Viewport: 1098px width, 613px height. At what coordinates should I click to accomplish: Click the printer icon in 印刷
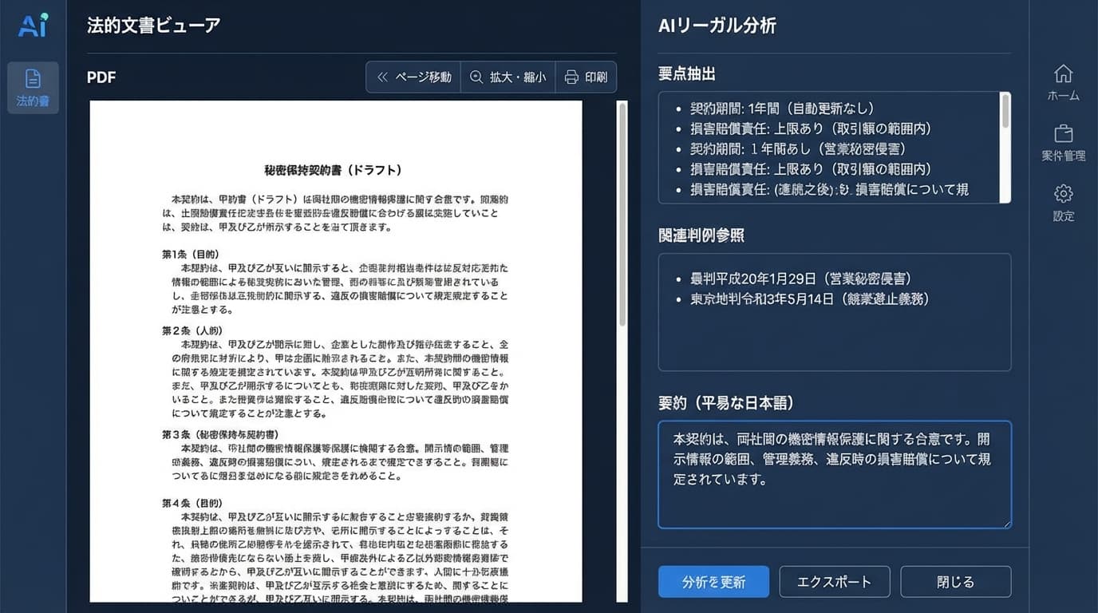571,77
